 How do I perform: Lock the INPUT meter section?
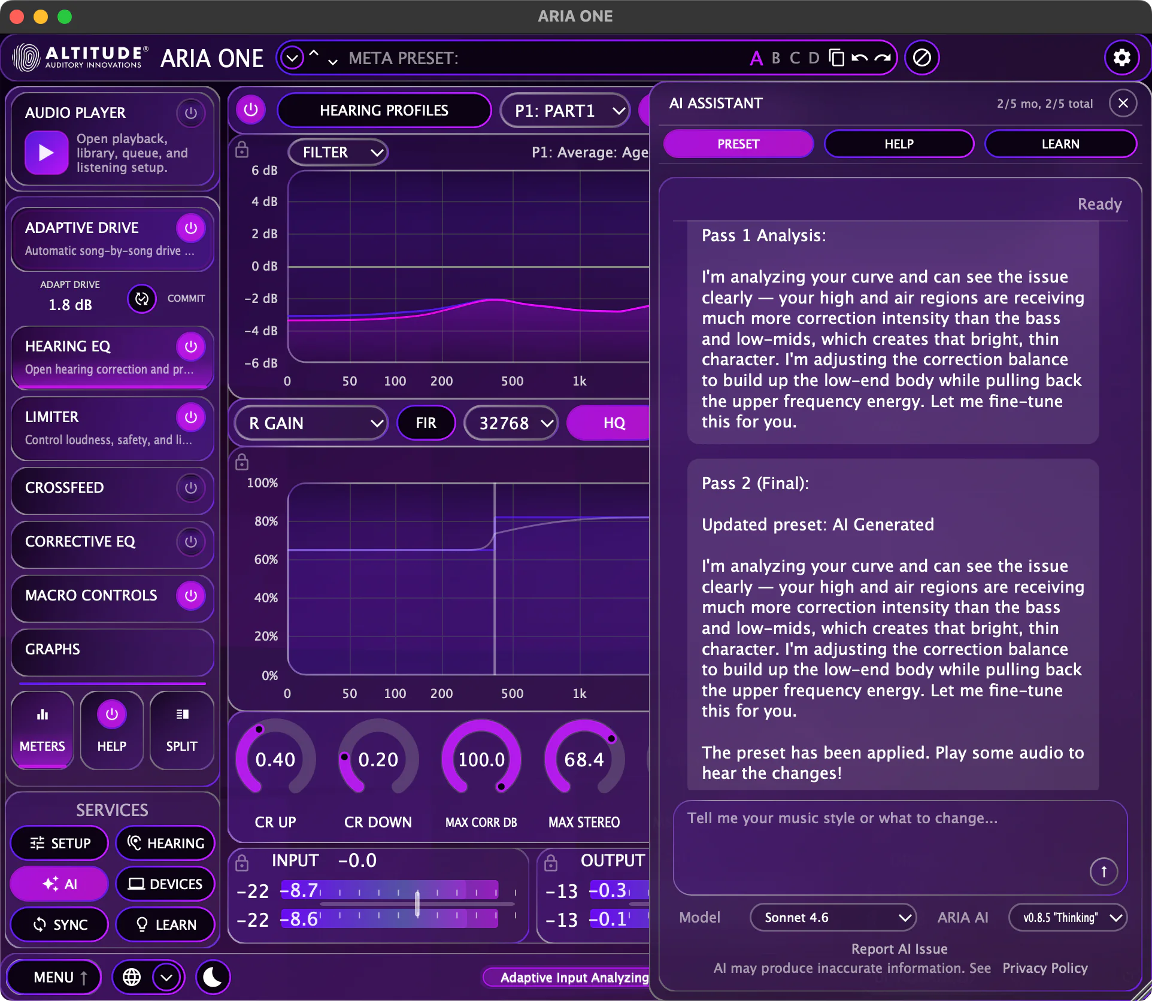pos(242,862)
